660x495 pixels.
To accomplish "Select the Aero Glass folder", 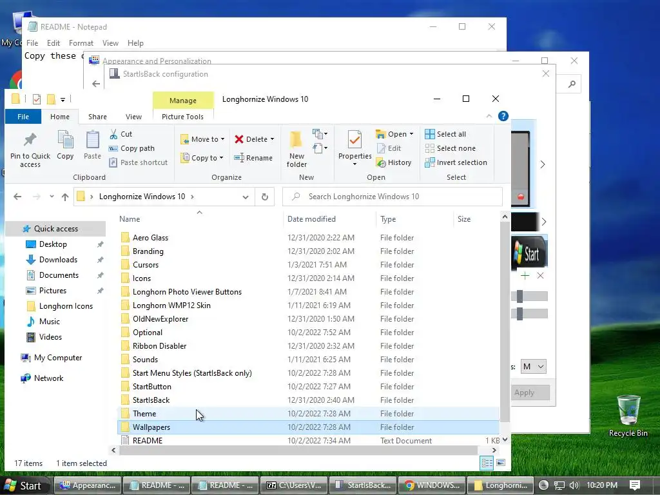I will pyautogui.click(x=308, y=237).
